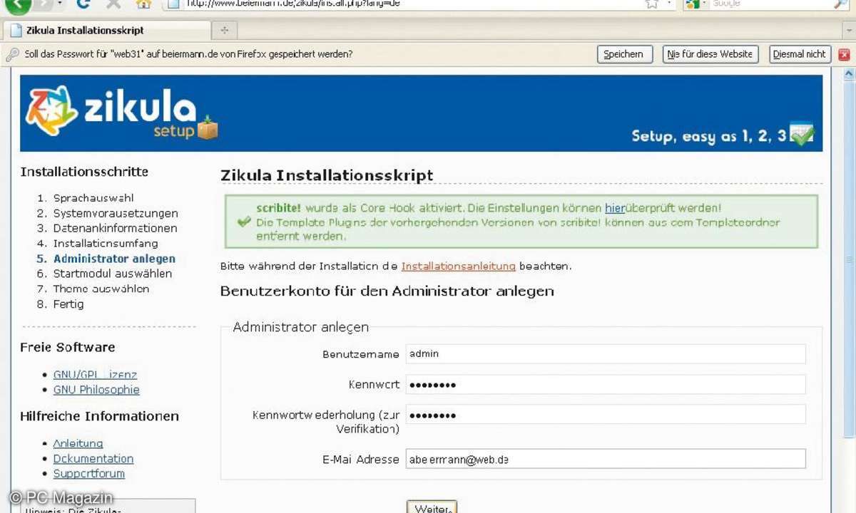This screenshot has height=513, width=856.
Task: Click the Hilfreiche Informationen heading
Action: 99,416
